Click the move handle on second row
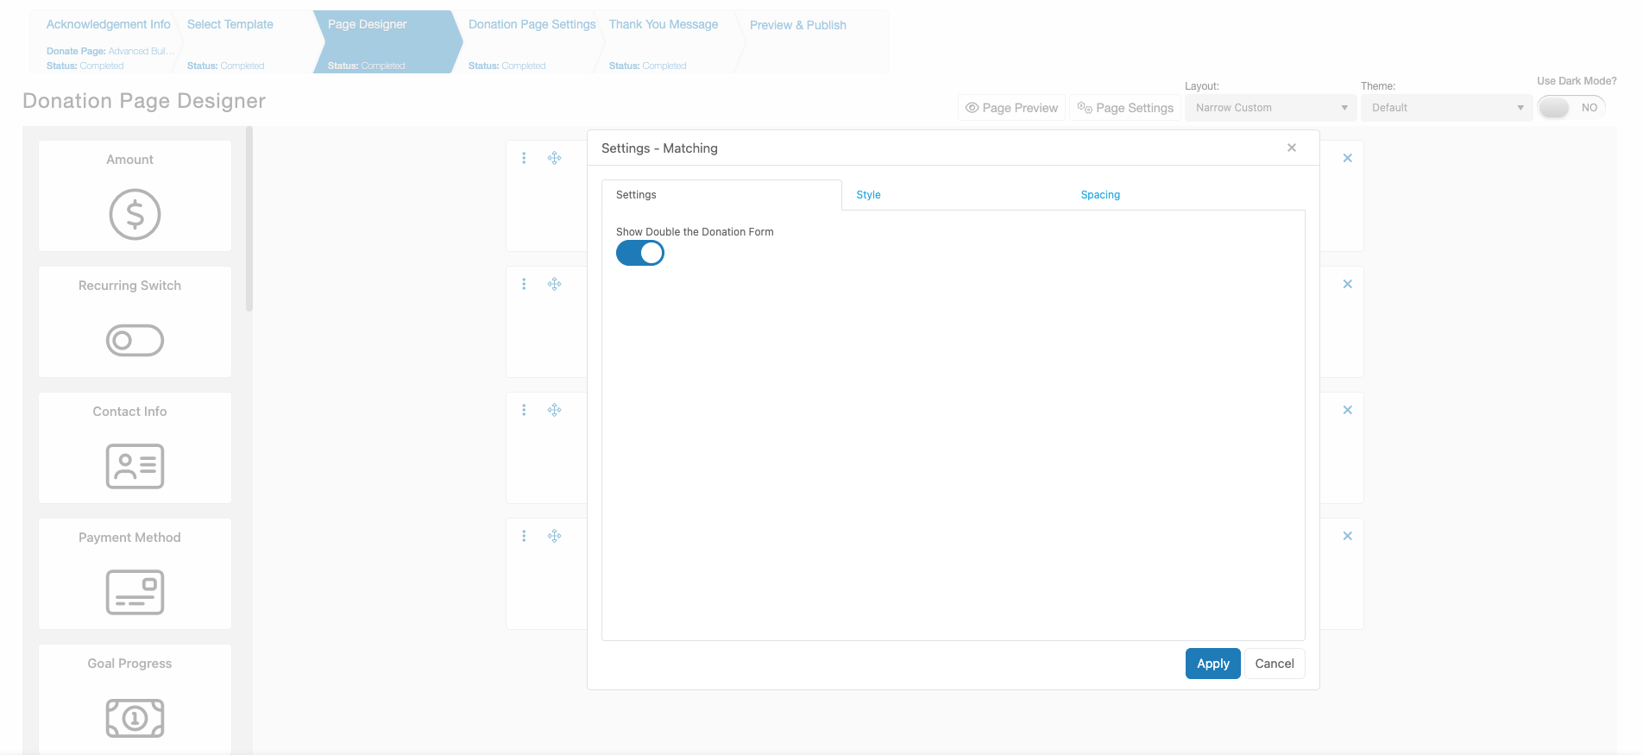This screenshot has width=1643, height=755. [x=555, y=284]
